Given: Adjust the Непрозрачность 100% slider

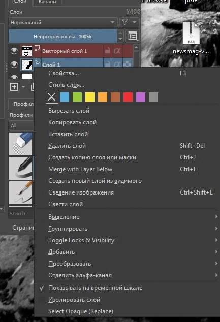Looking at the screenshot, I should [x=62, y=36].
